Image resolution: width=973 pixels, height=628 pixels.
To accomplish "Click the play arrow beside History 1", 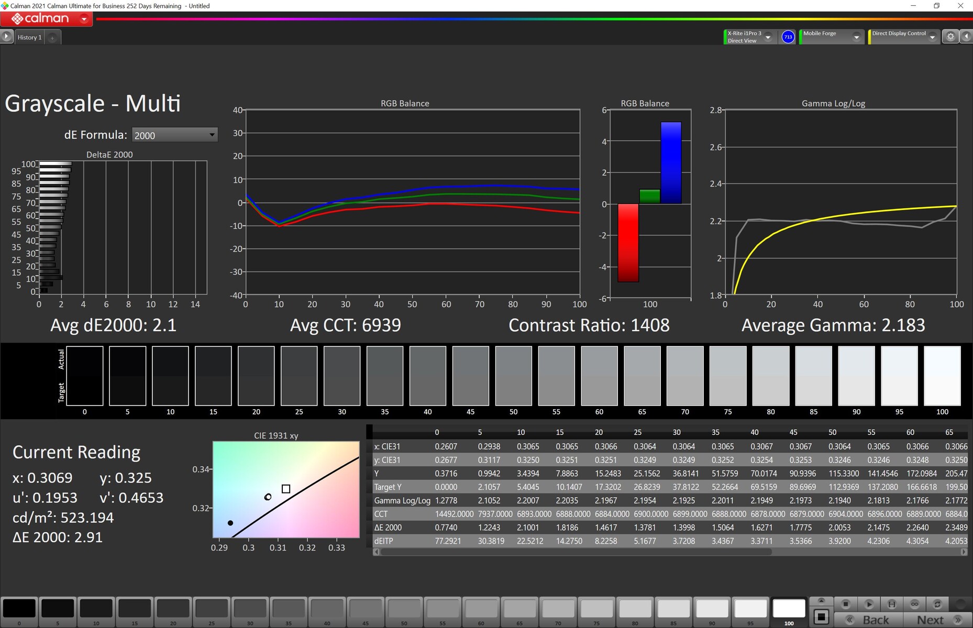I will (6, 37).
